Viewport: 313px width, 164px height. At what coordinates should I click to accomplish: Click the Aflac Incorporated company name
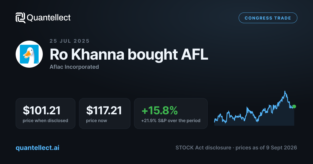(74, 67)
